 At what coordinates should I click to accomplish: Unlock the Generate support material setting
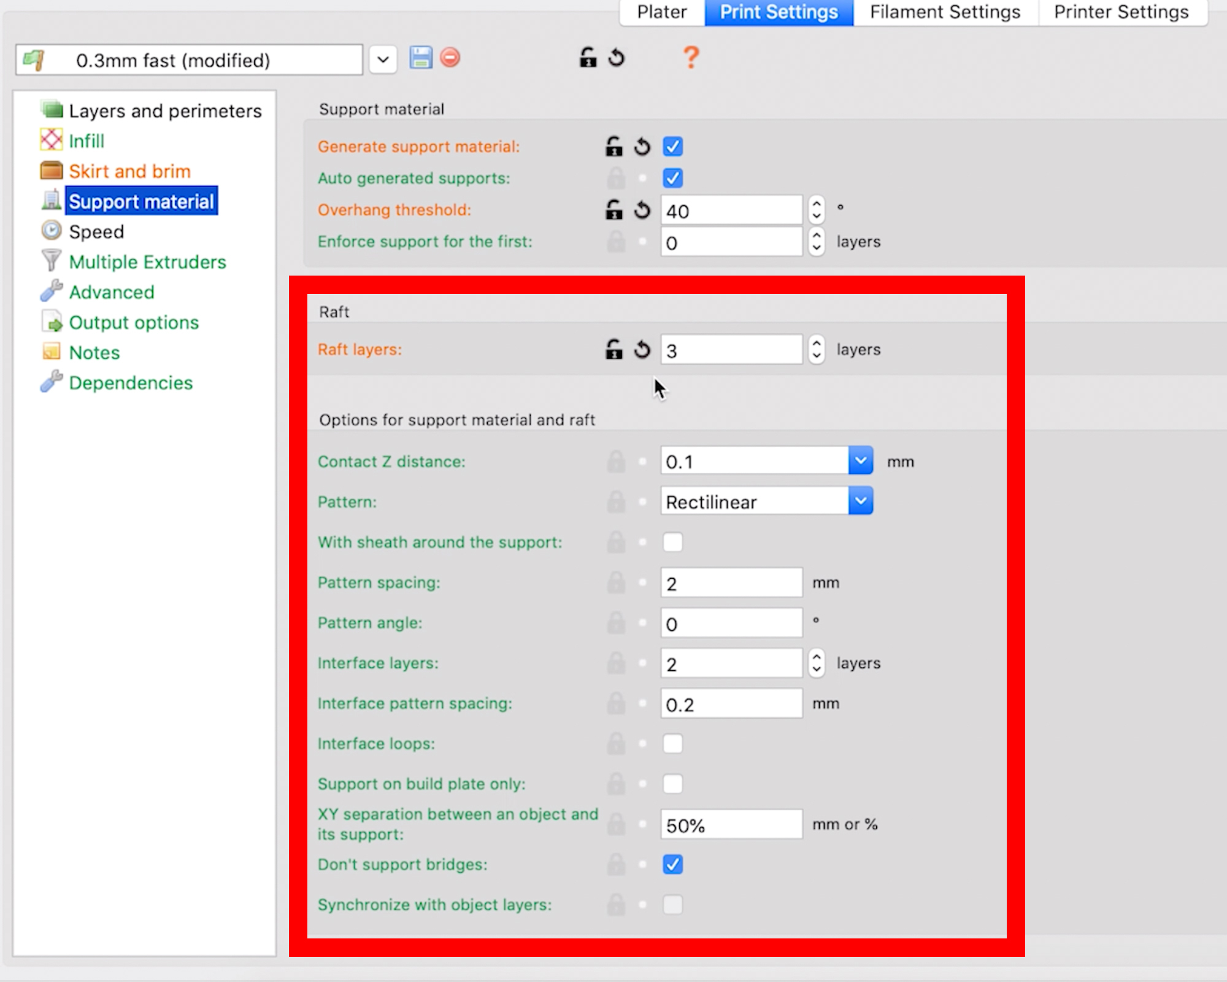pos(613,147)
